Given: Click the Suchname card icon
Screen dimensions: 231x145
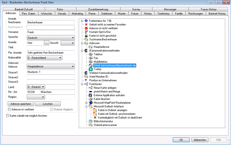Looking at the screenshot, I should (x=86, y=39).
